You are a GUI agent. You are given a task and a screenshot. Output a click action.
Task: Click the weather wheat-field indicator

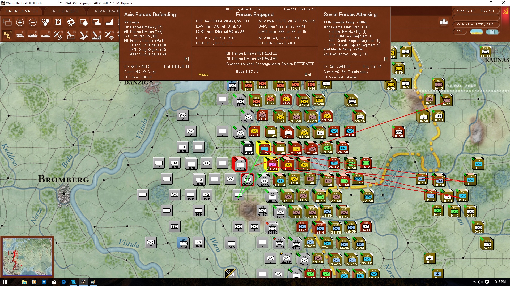point(477,32)
